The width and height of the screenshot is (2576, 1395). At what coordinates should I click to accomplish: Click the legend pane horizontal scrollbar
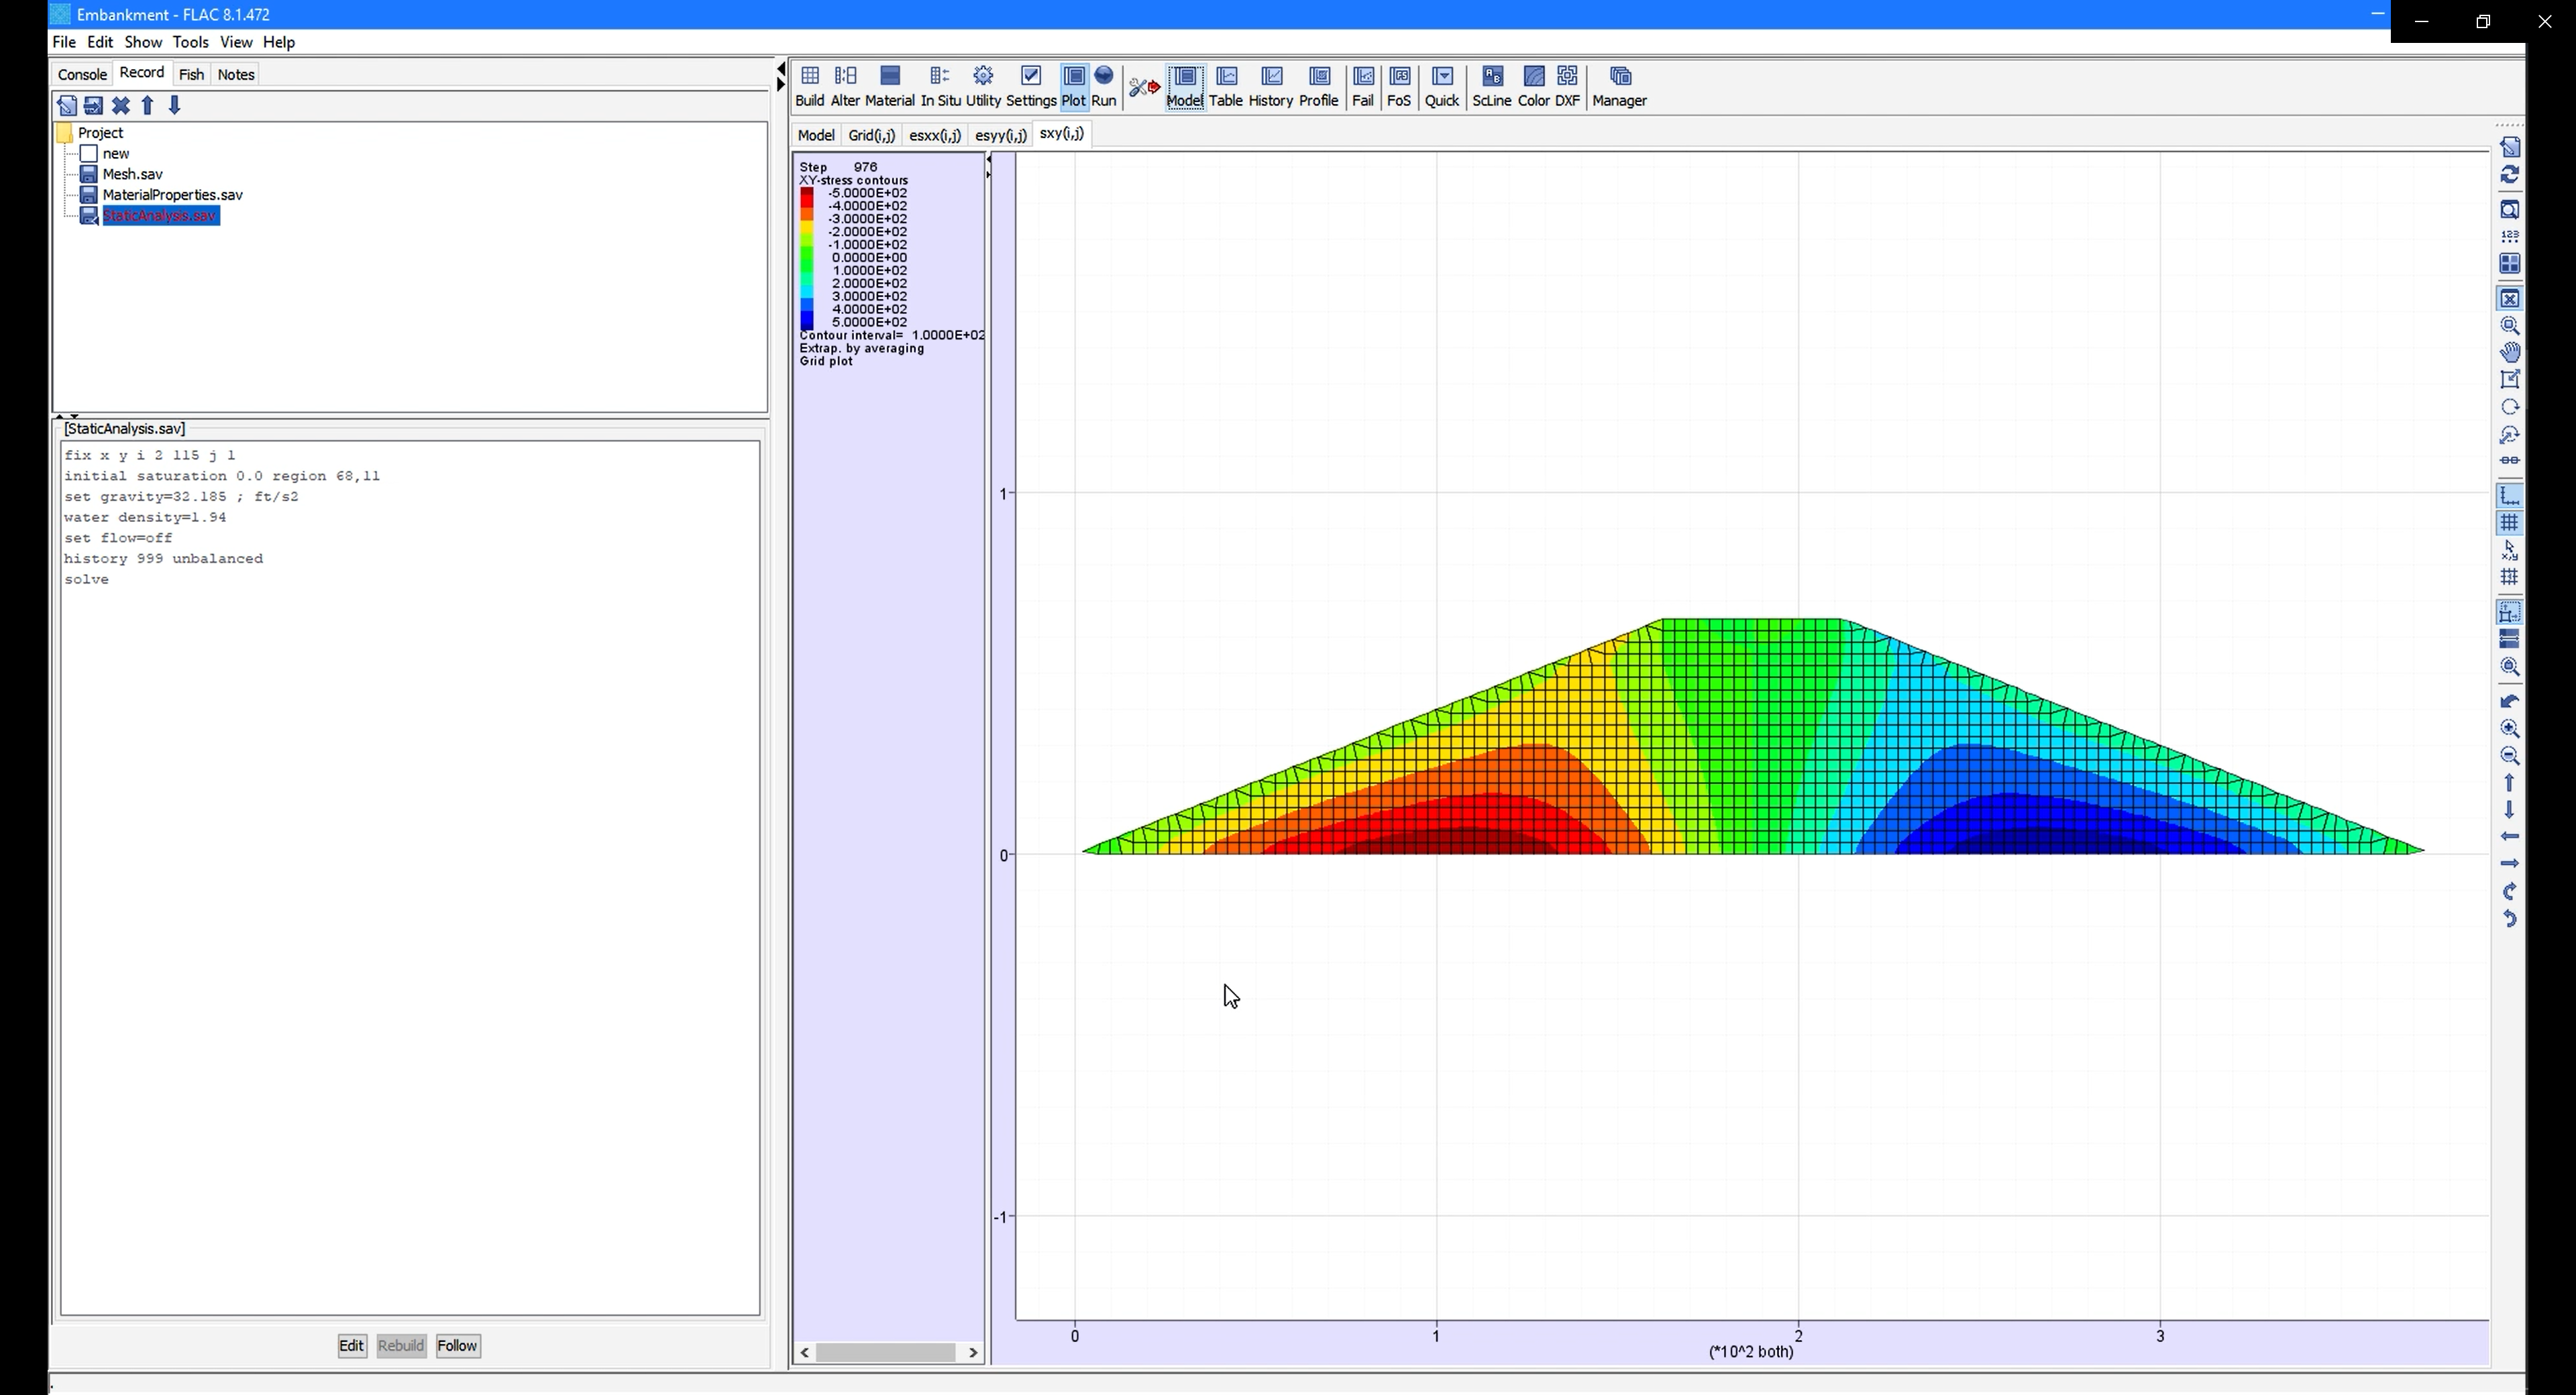click(887, 1353)
